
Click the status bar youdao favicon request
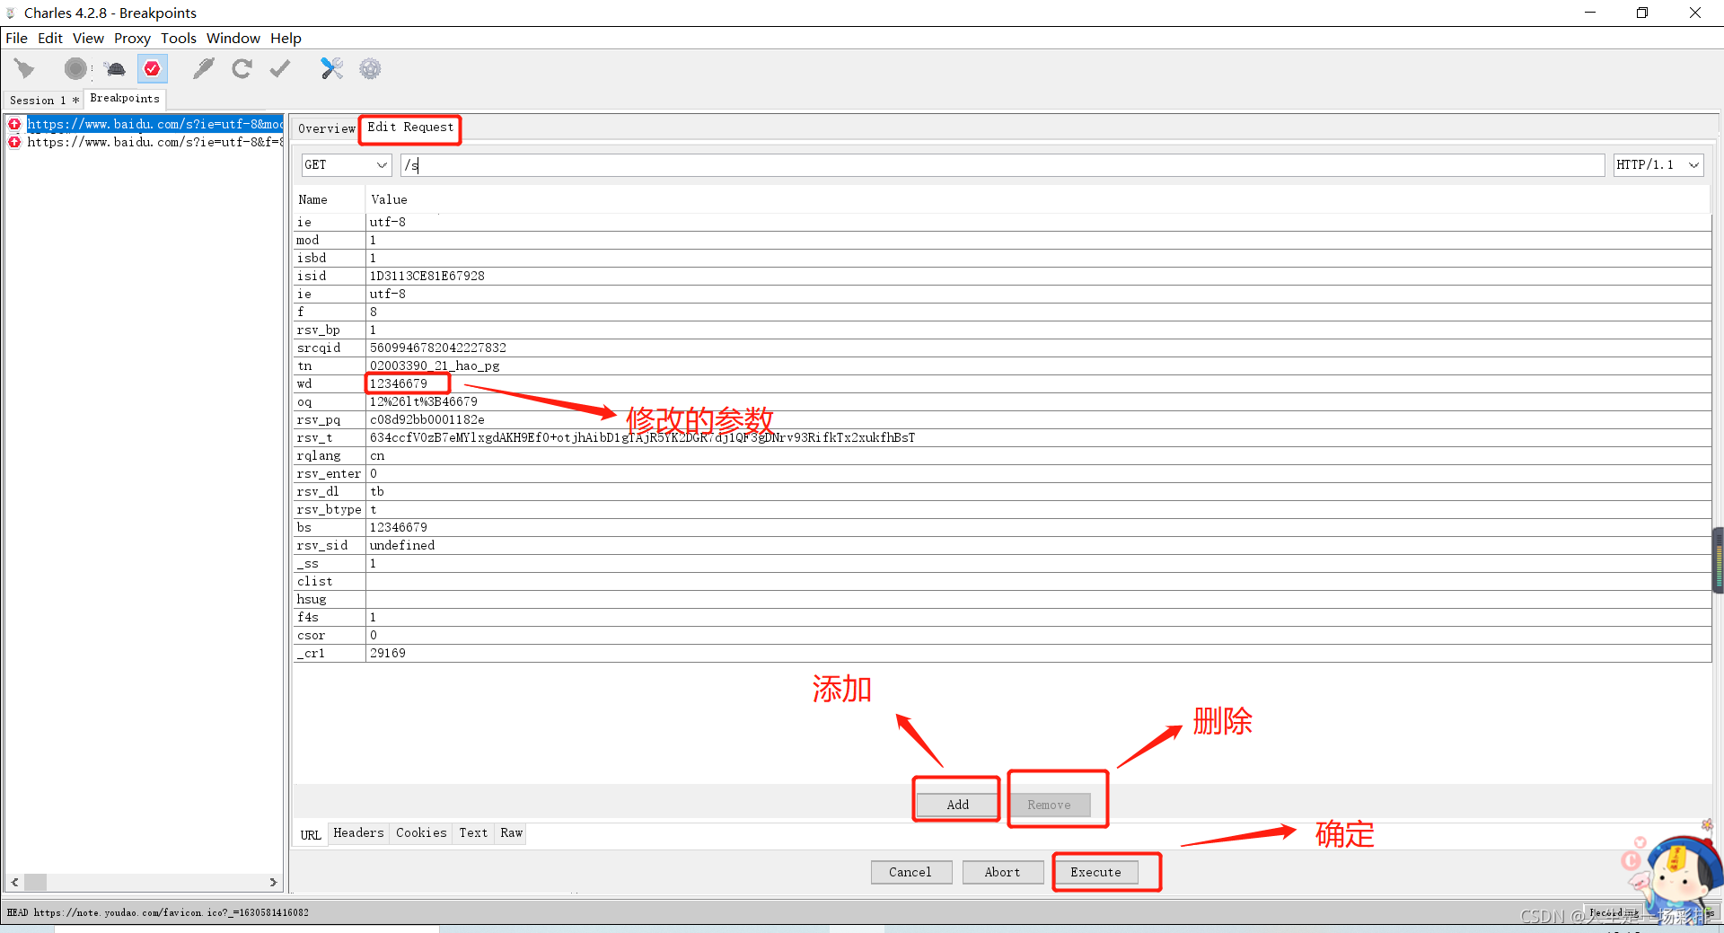pos(158,912)
